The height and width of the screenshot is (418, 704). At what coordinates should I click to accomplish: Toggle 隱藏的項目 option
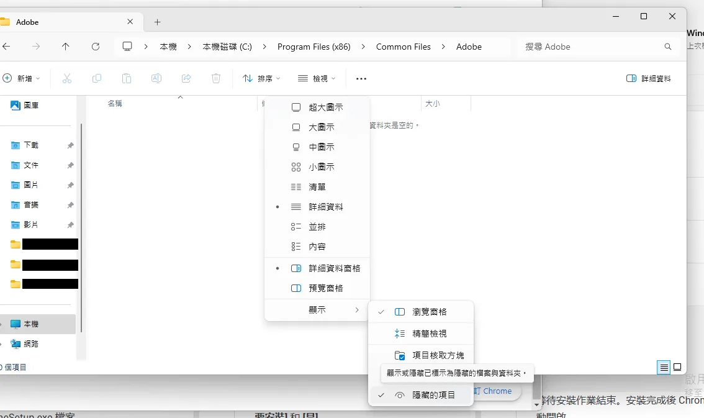point(421,395)
